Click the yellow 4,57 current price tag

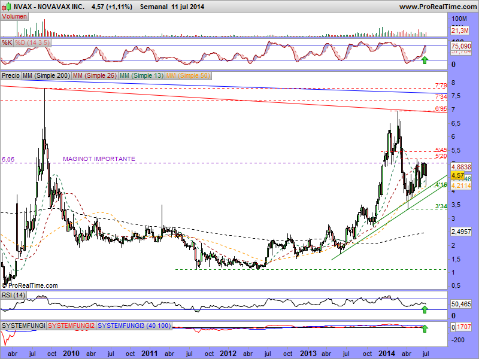coord(457,175)
